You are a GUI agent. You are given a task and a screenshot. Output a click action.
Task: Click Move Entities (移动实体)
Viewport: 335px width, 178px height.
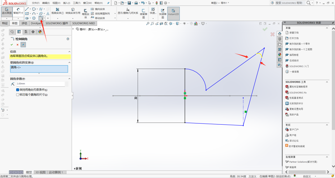[x=98, y=18]
